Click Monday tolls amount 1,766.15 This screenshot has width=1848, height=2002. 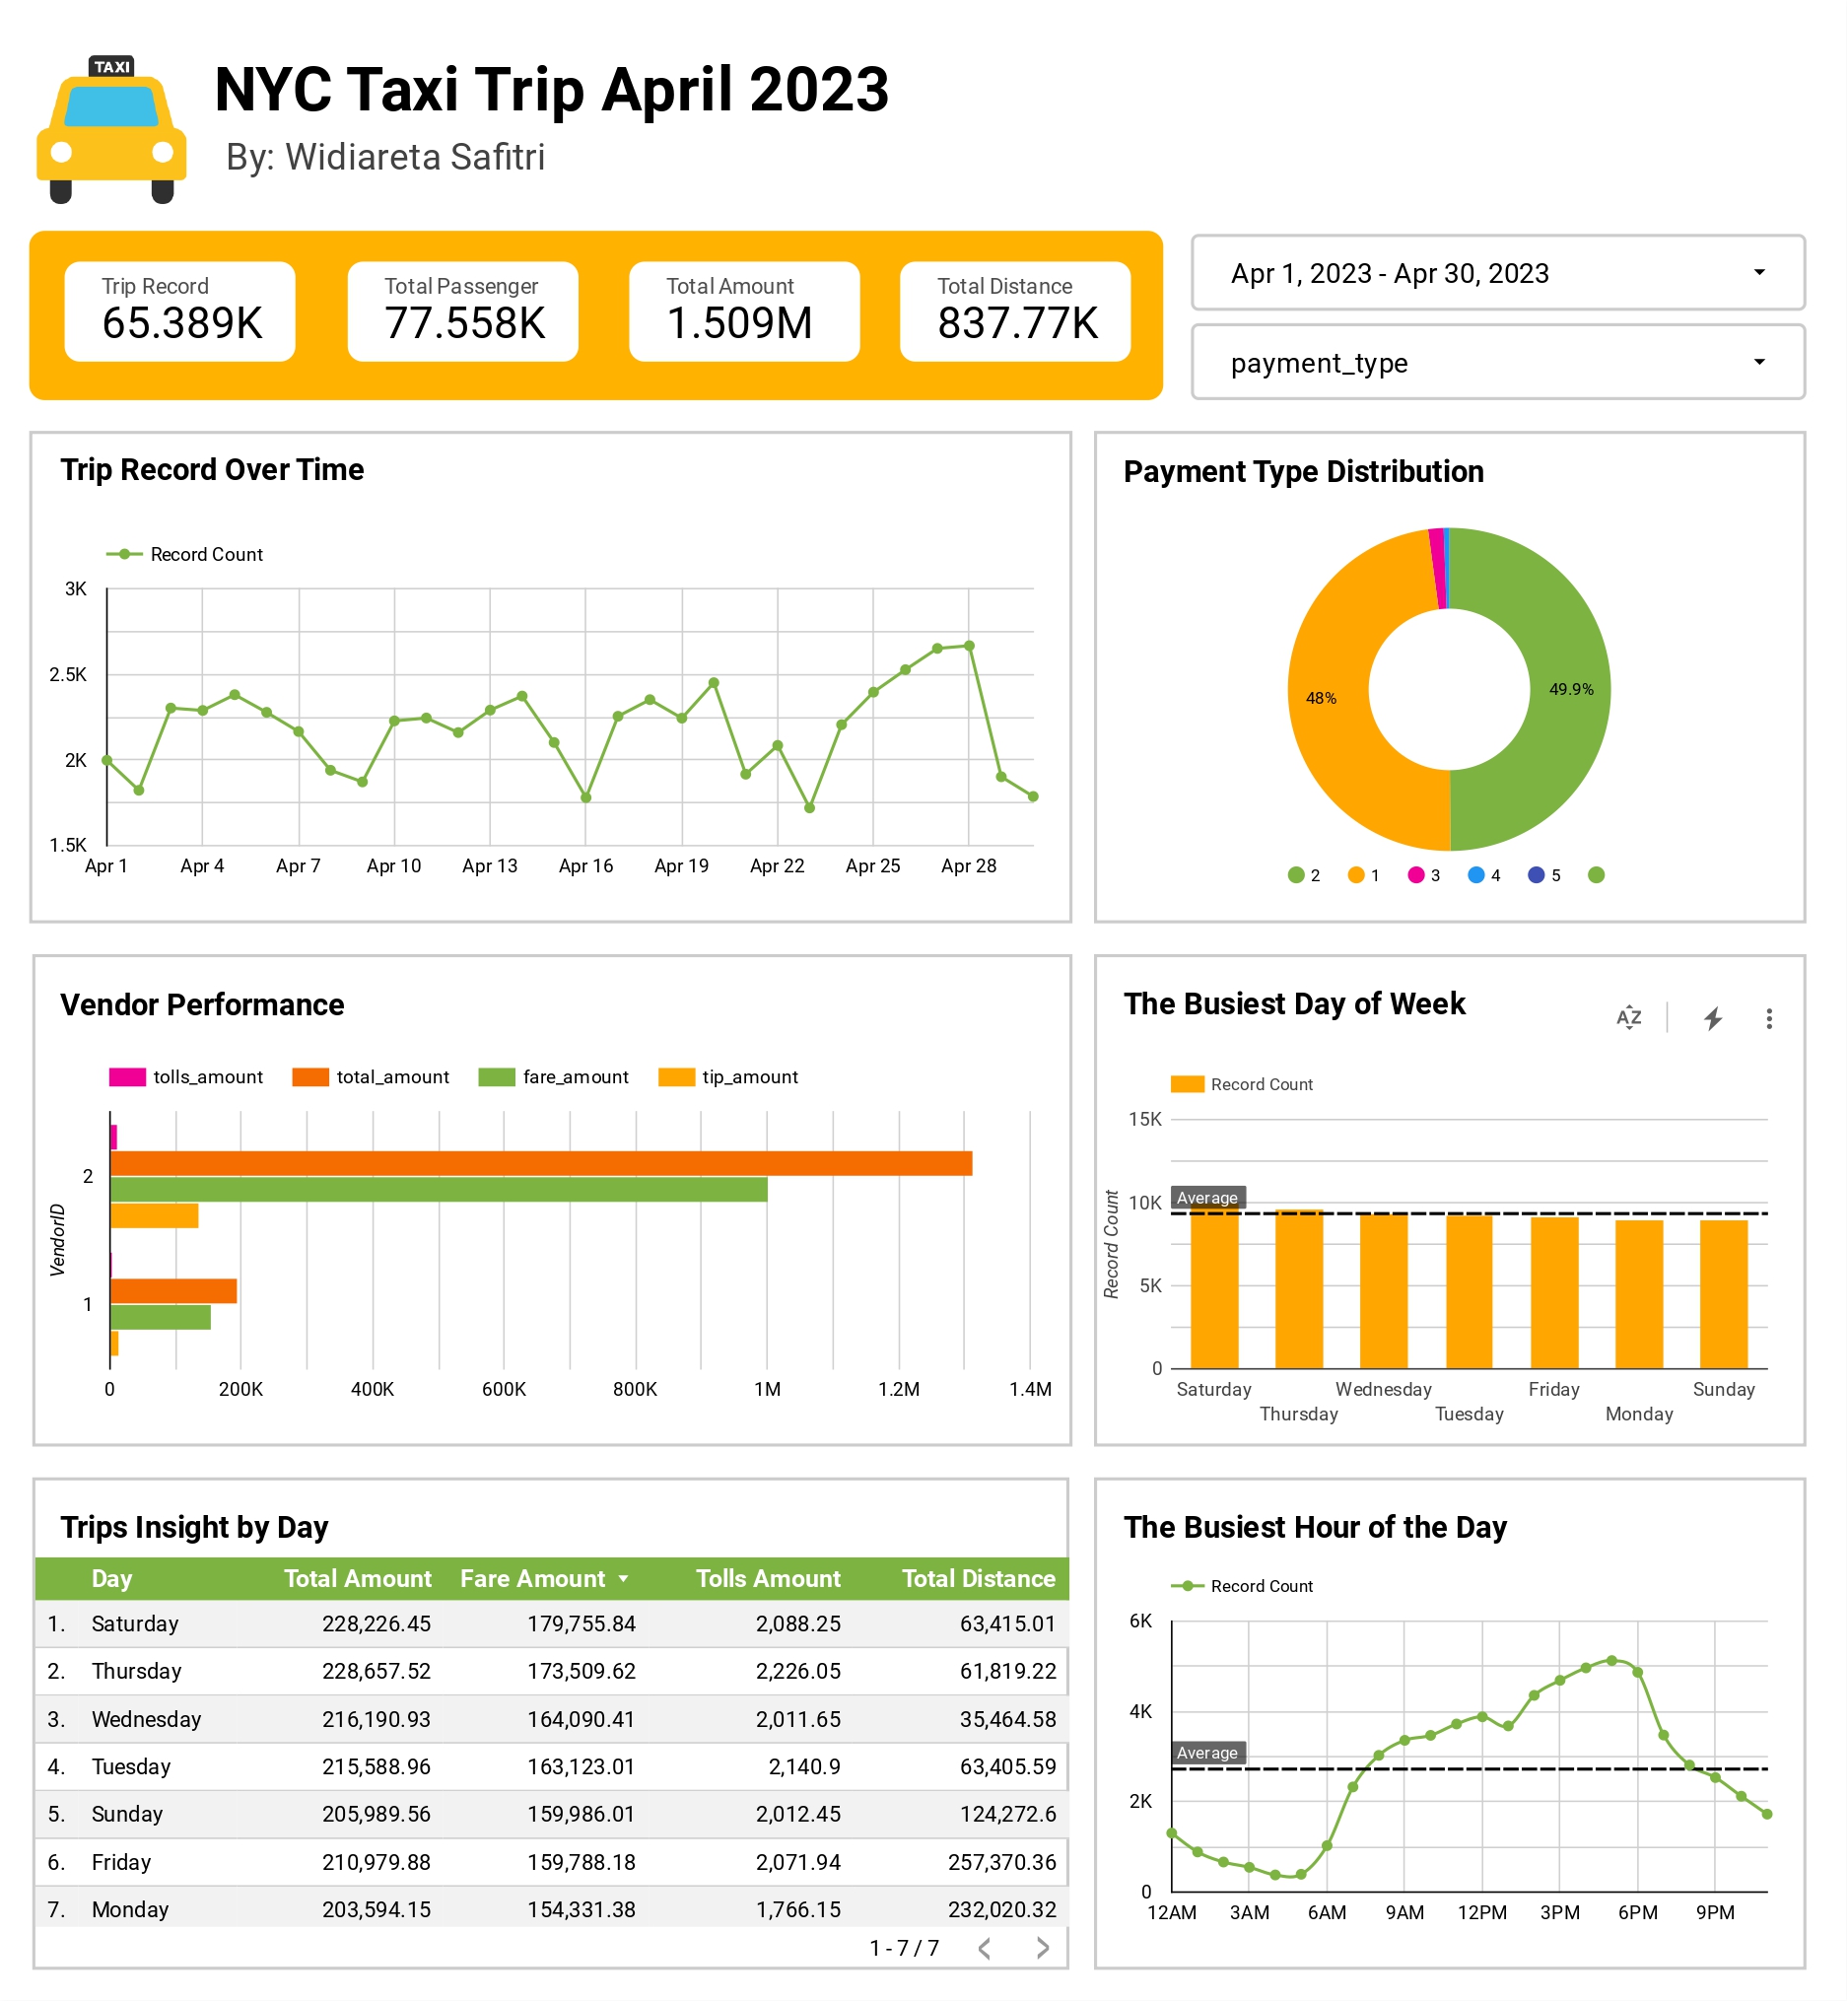click(798, 1910)
